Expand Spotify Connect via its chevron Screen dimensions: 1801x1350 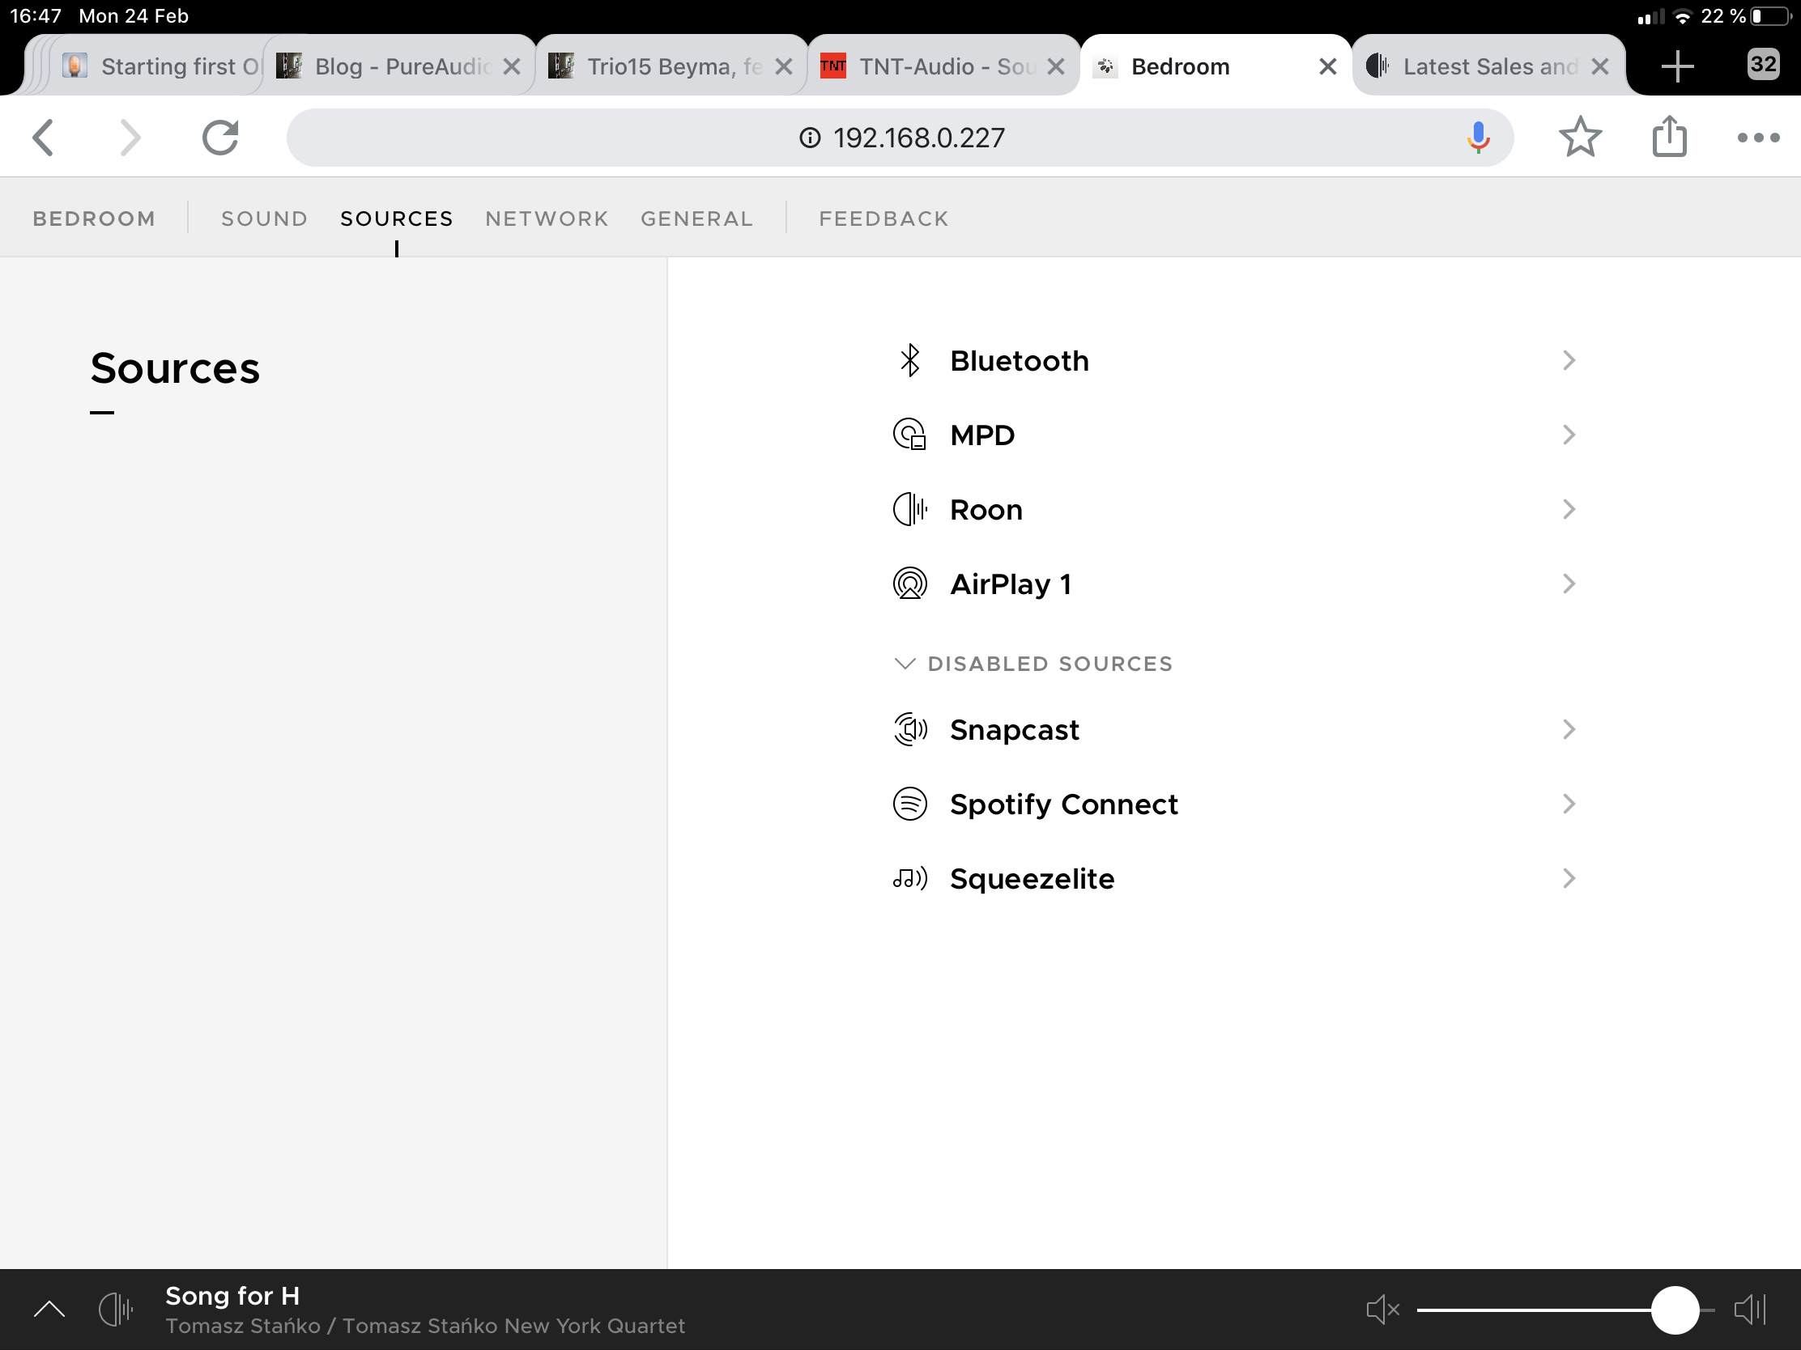(x=1569, y=804)
